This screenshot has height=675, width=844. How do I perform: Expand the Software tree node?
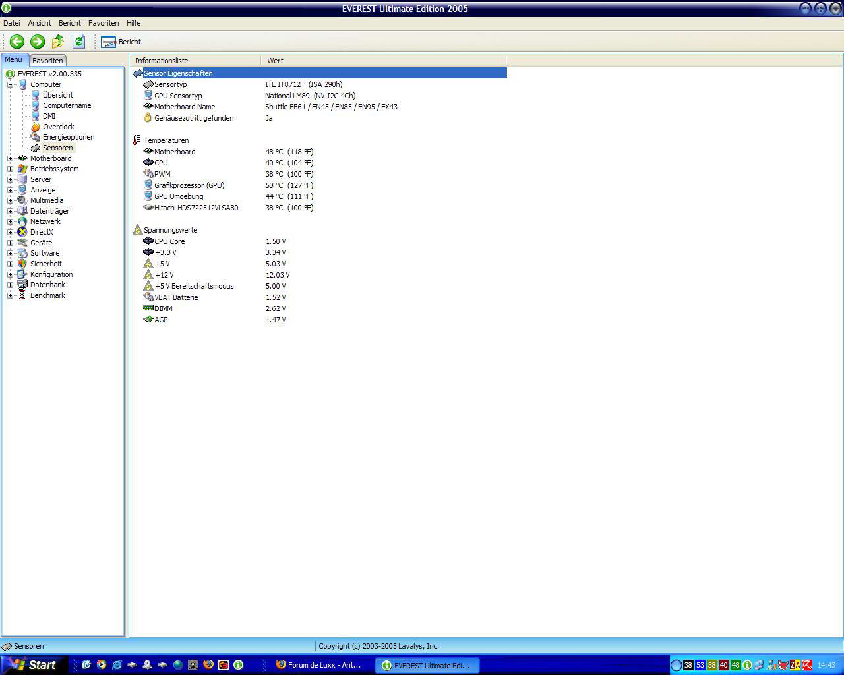[x=11, y=253]
